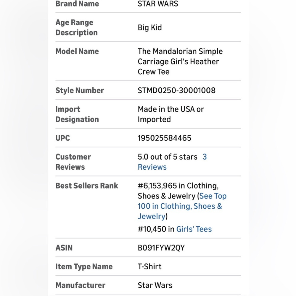
Task: Click the Age Range Description label
Action: tap(76, 28)
